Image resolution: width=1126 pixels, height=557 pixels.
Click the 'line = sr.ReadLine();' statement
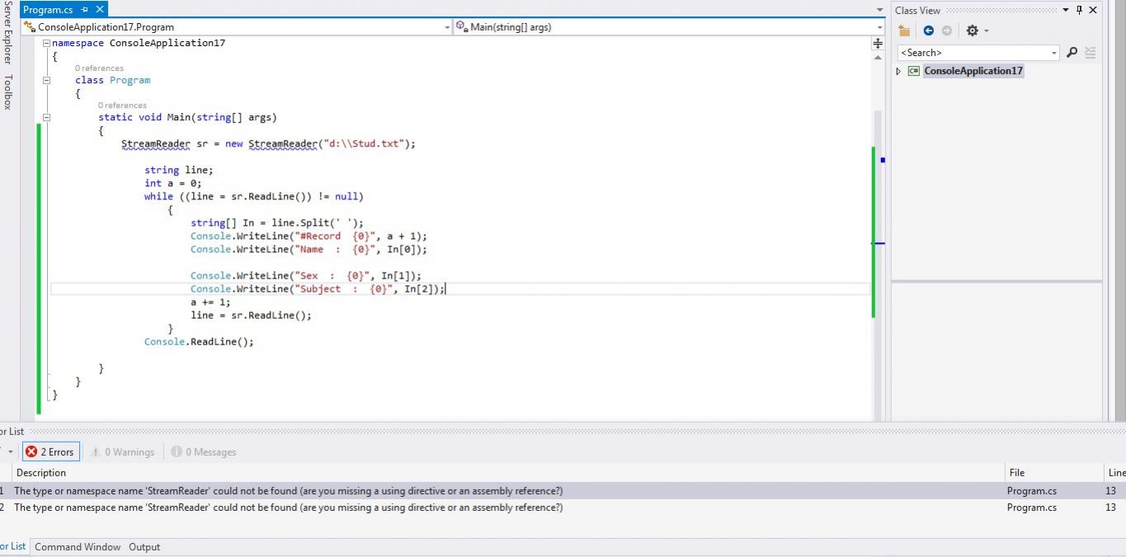click(251, 316)
